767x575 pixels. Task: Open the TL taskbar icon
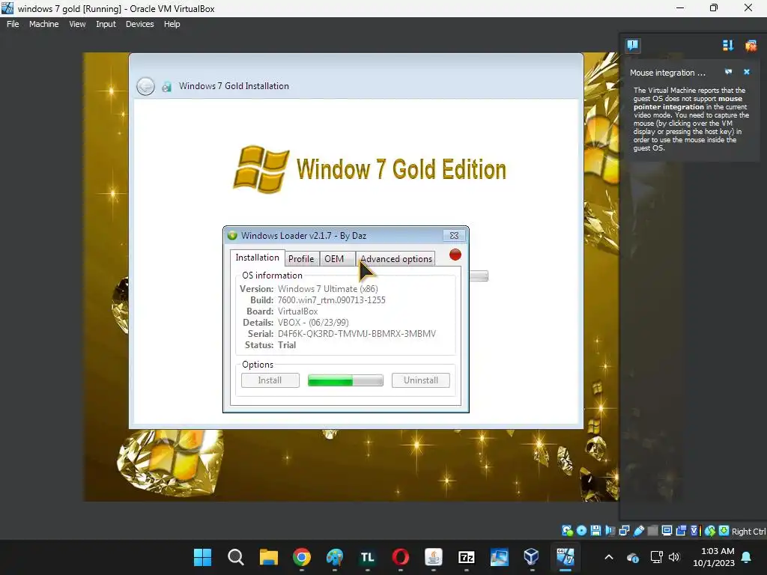coord(367,557)
